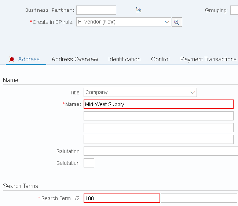Click the Business Partner number field
Screen dimensions: 238x206
click(96, 10)
